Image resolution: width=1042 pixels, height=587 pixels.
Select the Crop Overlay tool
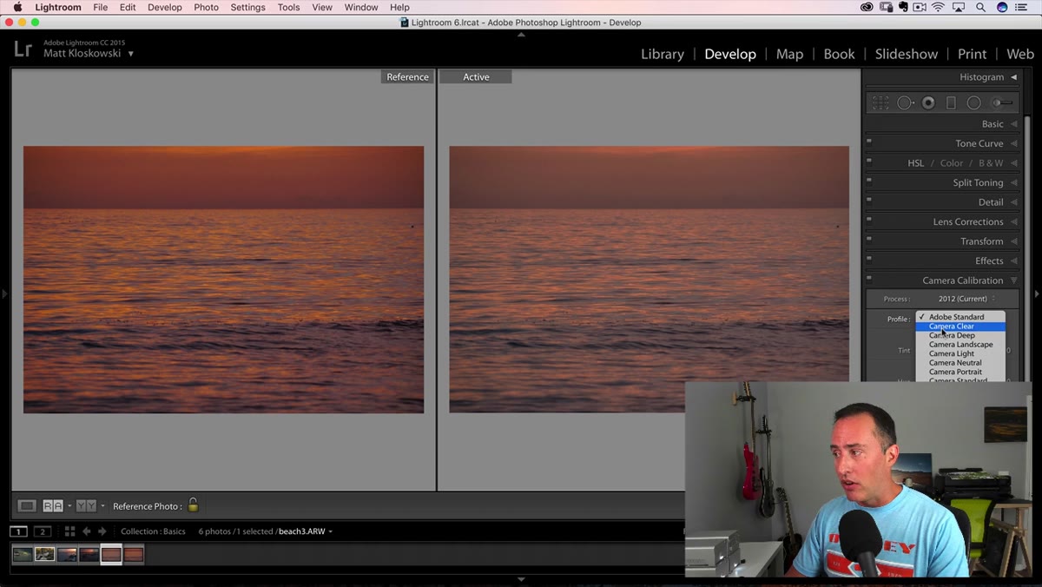pyautogui.click(x=880, y=102)
